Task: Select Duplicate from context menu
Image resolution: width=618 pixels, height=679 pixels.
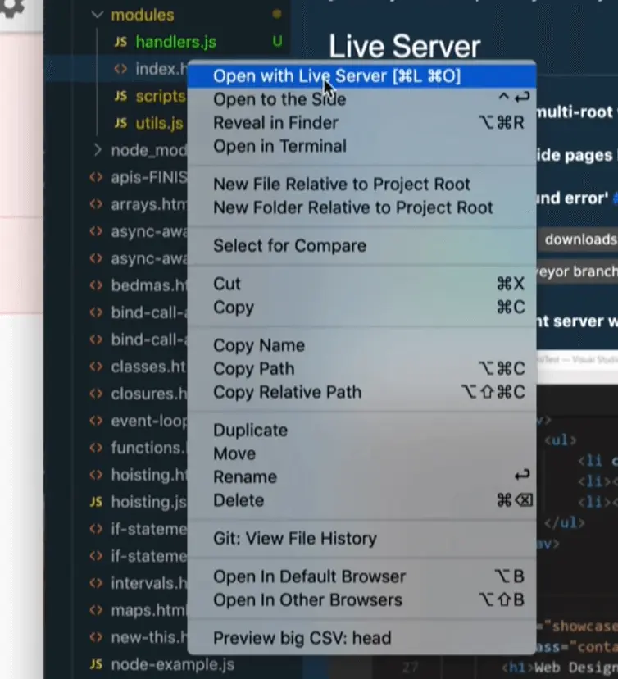Action: [250, 431]
